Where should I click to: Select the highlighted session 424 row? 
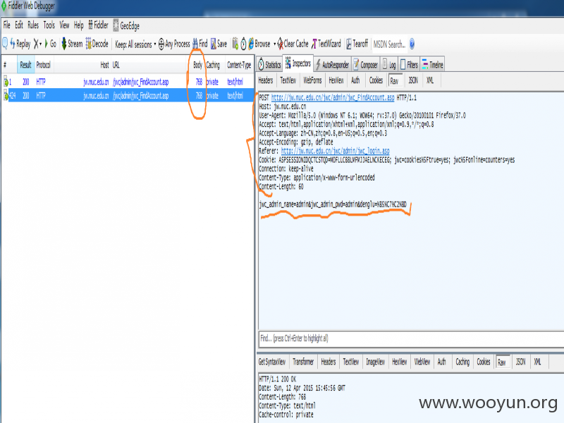point(128,95)
